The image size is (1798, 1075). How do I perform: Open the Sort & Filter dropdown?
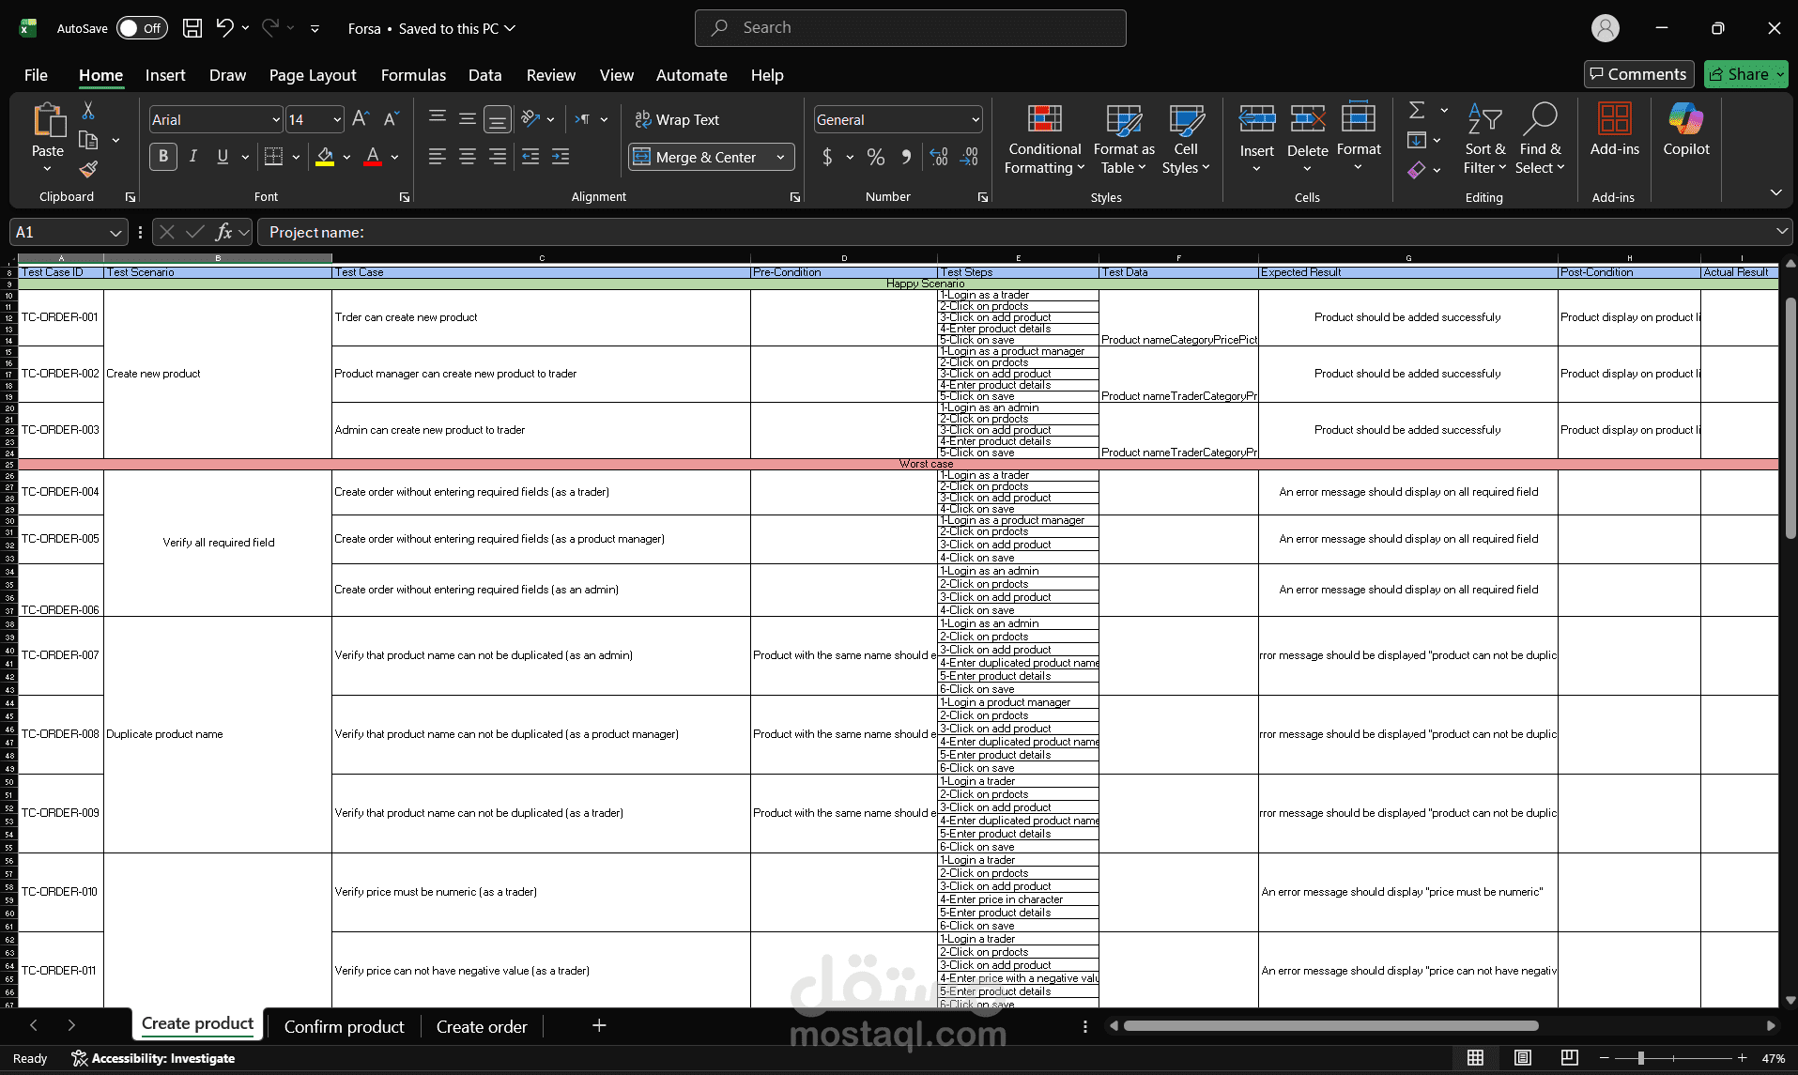tap(1484, 139)
